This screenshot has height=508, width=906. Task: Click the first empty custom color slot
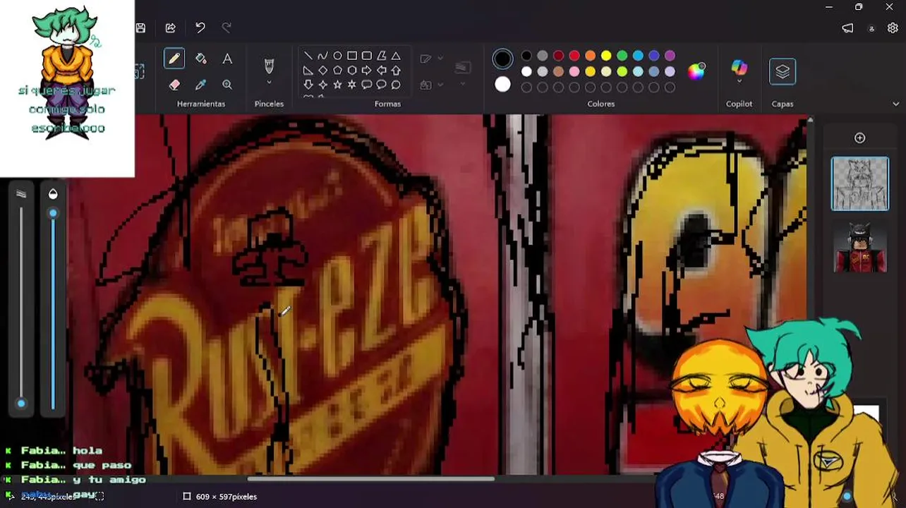[526, 87]
